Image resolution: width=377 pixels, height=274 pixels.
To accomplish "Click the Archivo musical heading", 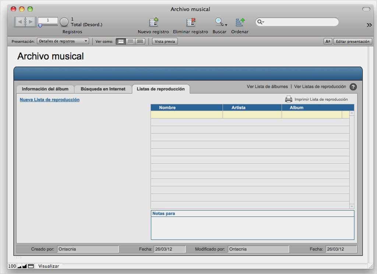I will tap(50, 56).
